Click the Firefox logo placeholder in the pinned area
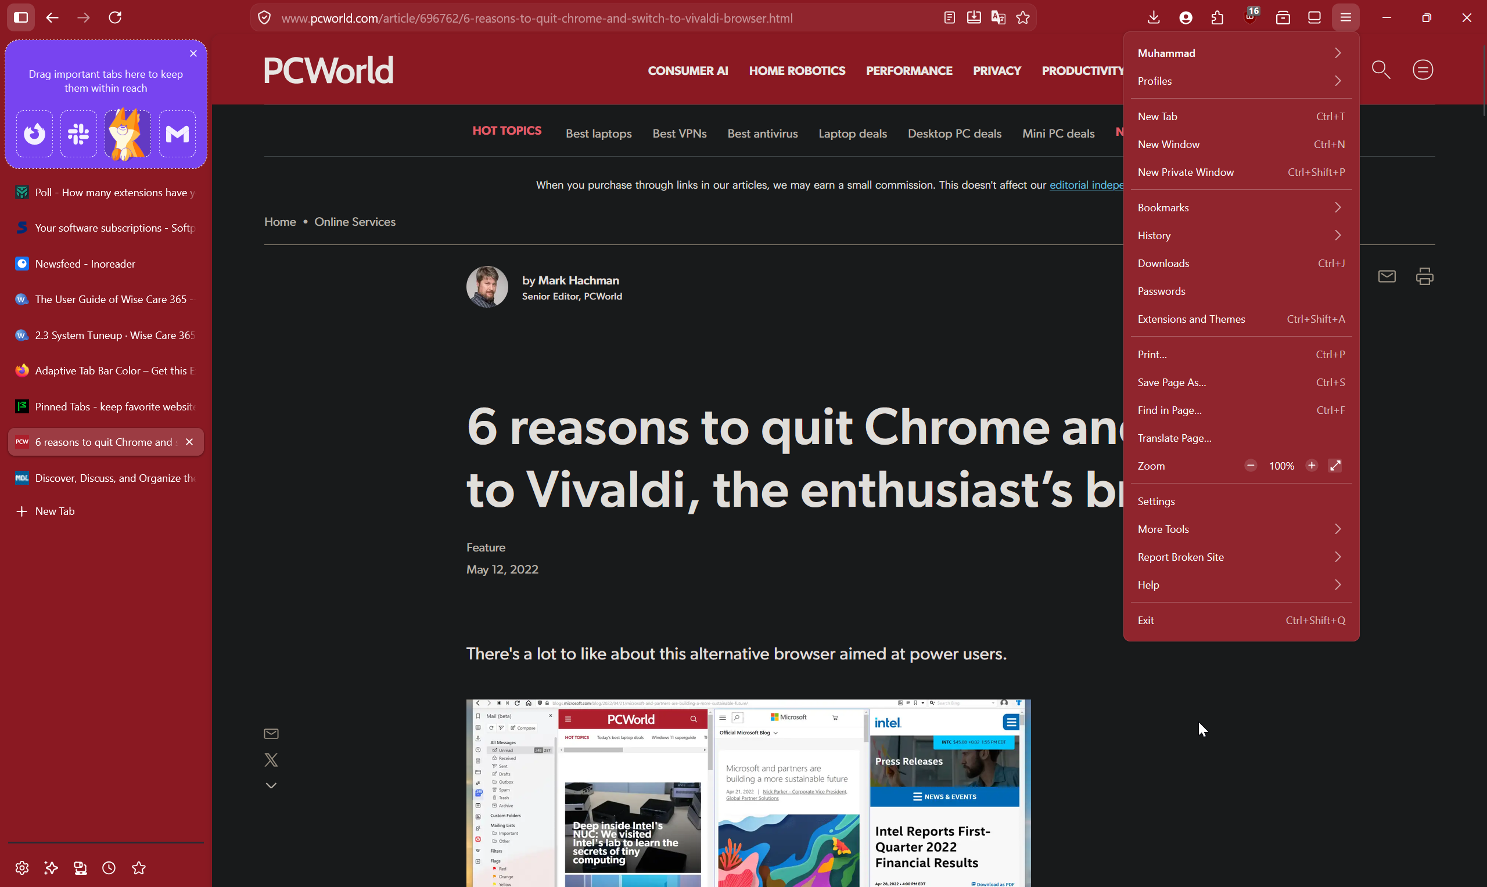 [35, 134]
